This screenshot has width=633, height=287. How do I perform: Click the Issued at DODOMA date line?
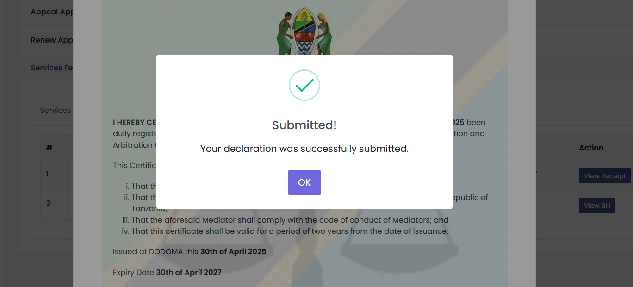(190, 252)
